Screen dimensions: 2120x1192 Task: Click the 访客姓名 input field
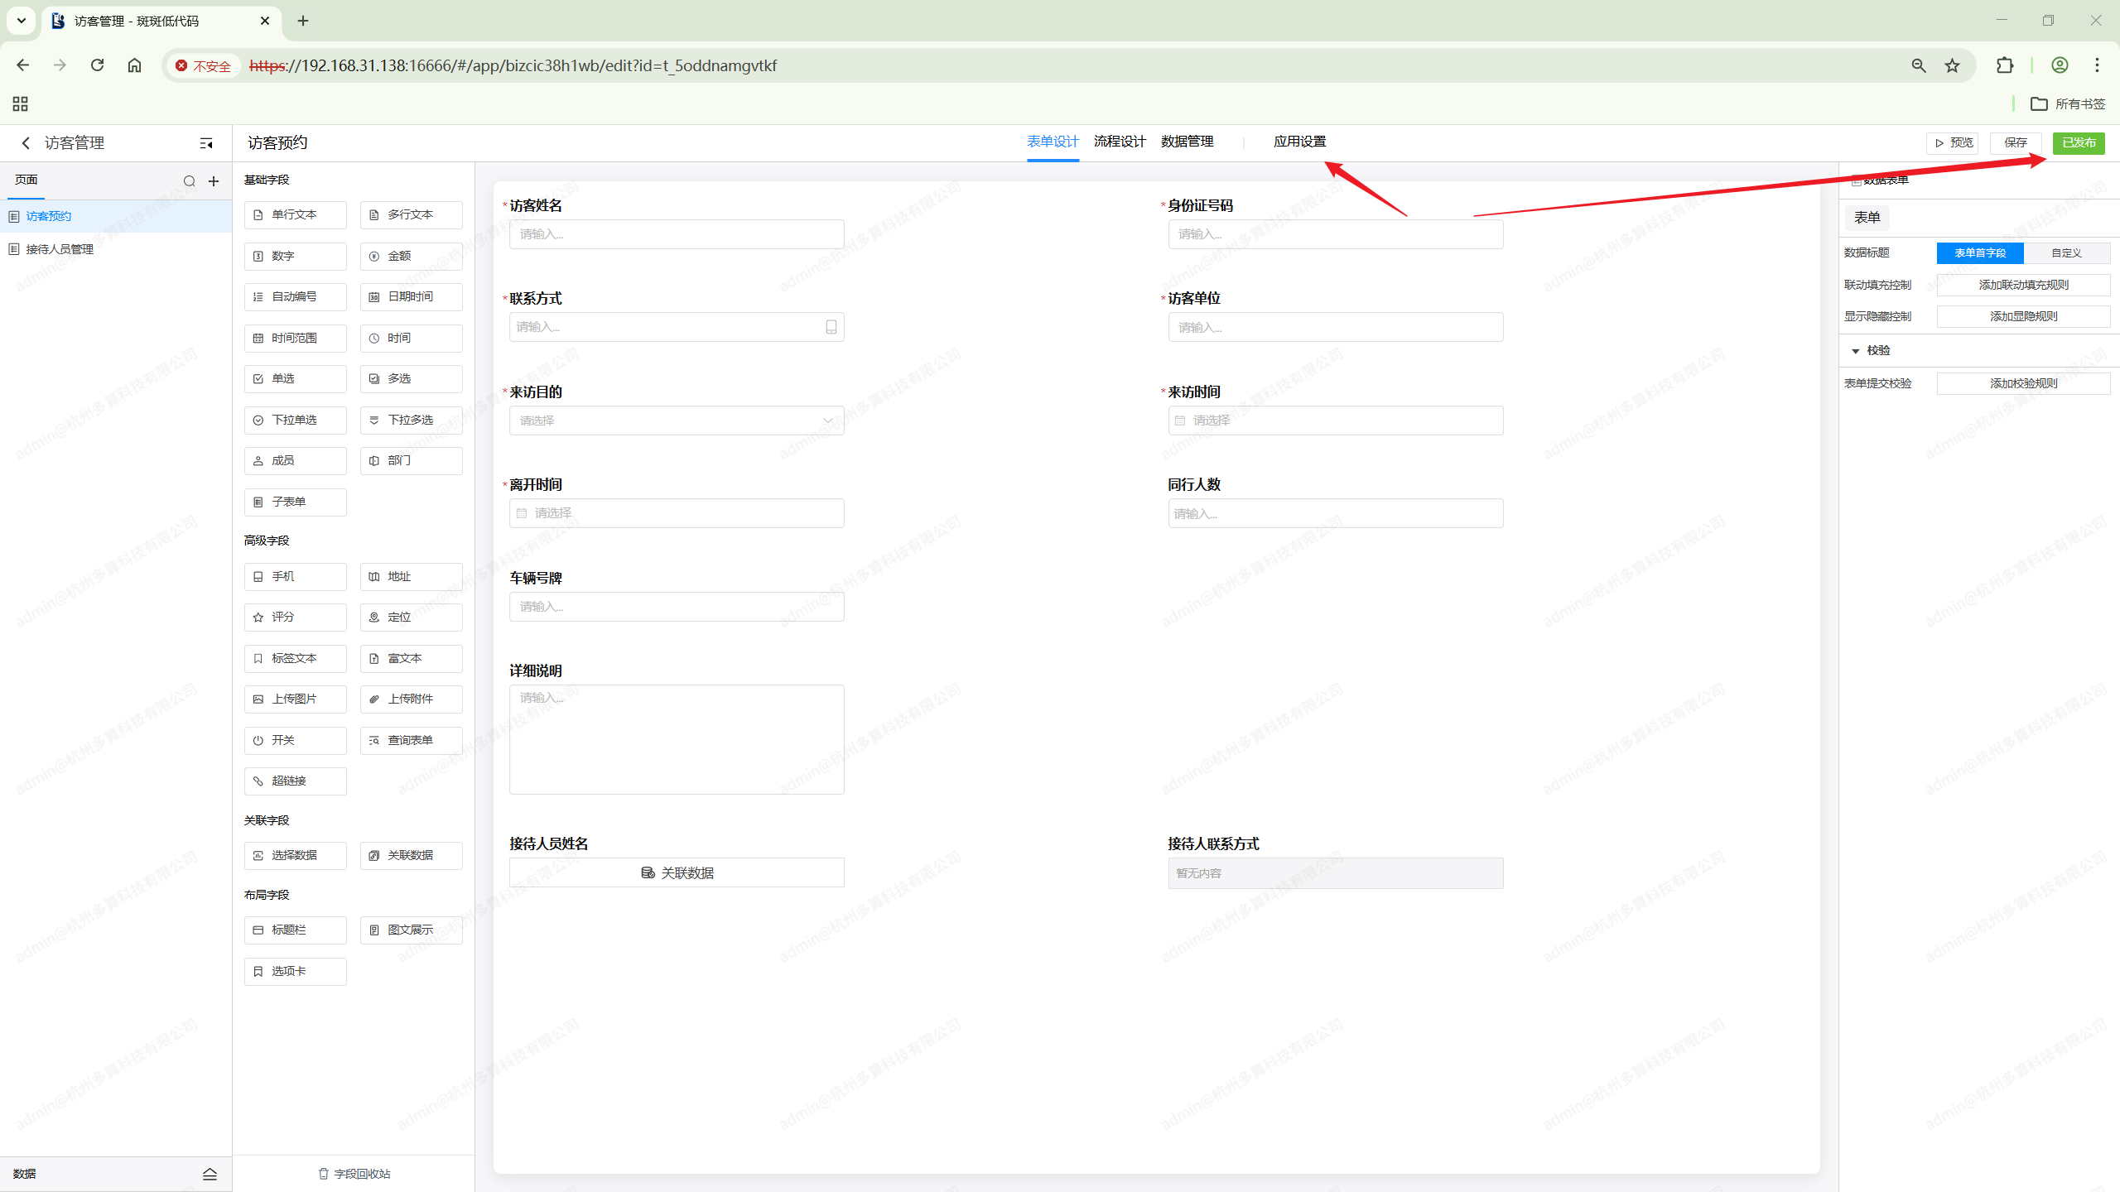[676, 234]
